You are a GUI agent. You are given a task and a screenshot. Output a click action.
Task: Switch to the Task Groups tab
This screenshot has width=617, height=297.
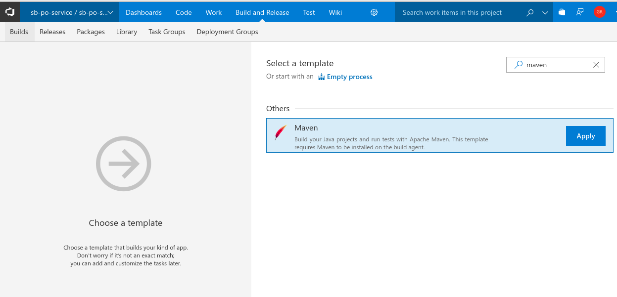pos(167,32)
